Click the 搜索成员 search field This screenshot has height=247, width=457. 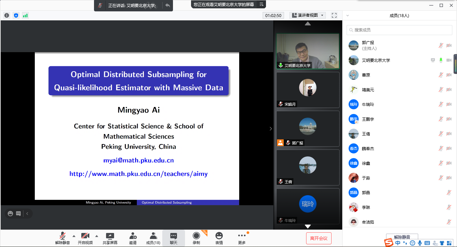click(x=399, y=30)
